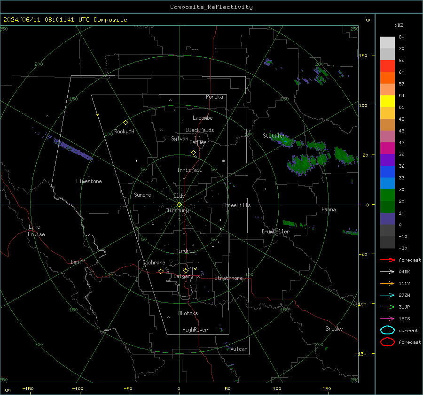The height and width of the screenshot is (395, 423).
Task: Click the Sylvan label
Action: tap(180, 139)
